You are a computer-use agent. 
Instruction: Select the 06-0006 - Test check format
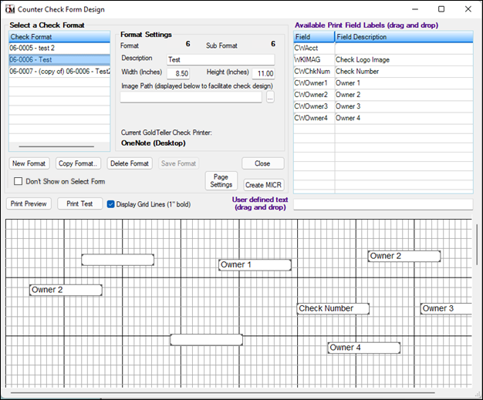click(59, 59)
